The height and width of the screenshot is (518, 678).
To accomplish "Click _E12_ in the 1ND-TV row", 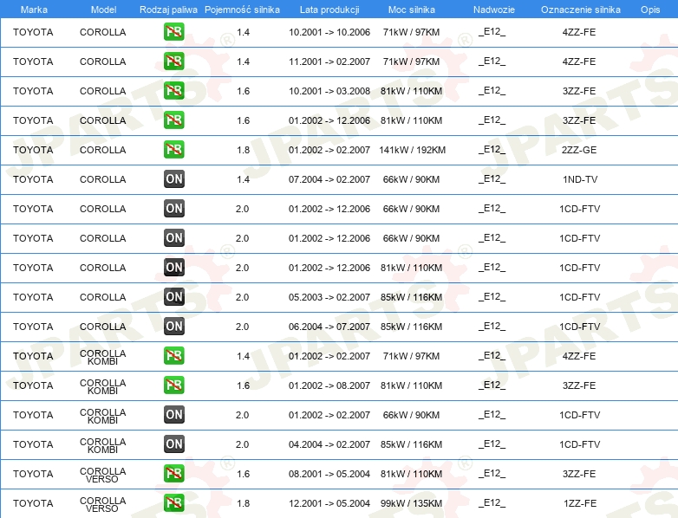I will coord(492,178).
